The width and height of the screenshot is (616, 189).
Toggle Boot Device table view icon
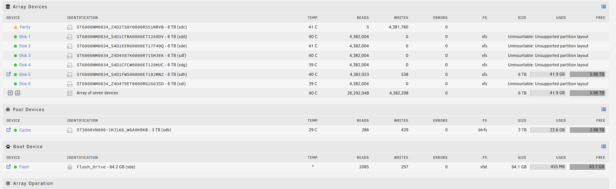[x=603, y=146]
